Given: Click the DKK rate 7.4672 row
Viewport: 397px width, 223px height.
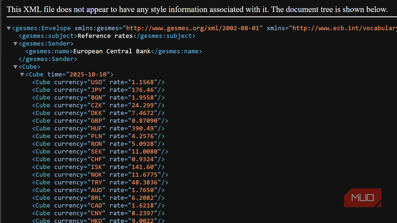Looking at the screenshot, I should 98,113.
